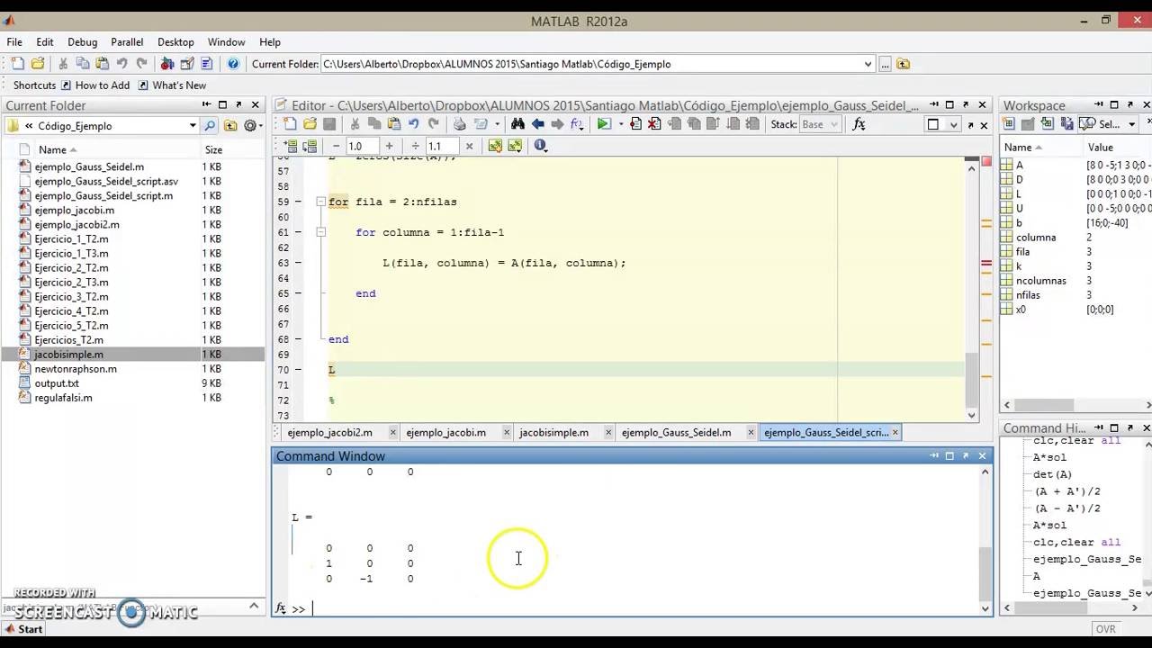This screenshot has width=1152, height=648.
Task: Switch to the jacobisimple.m editor tab
Action: [x=553, y=433]
